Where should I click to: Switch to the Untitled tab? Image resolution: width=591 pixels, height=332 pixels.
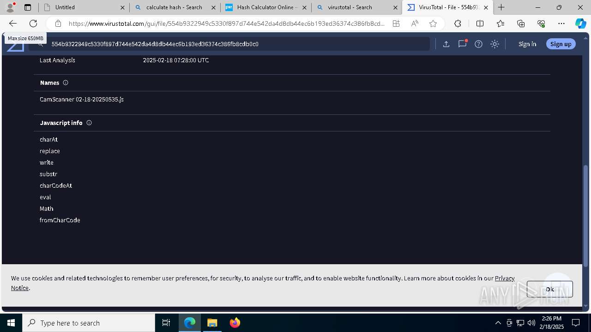(83, 7)
